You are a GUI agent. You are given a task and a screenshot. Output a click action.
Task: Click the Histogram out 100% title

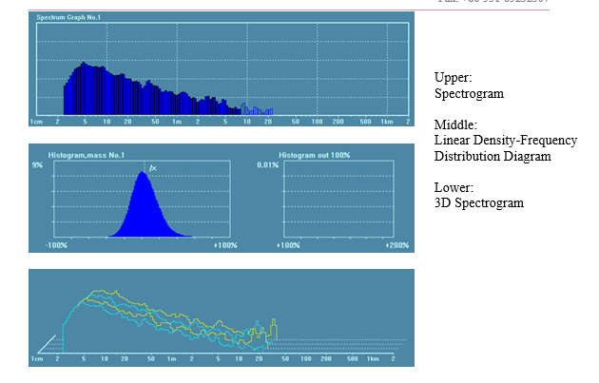point(313,154)
